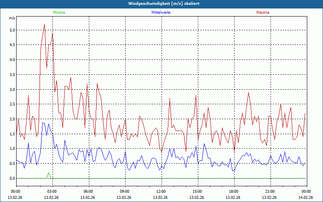Select the Mittelwerte legend label
Screen dimensions: 323x202
[x=161, y=13]
